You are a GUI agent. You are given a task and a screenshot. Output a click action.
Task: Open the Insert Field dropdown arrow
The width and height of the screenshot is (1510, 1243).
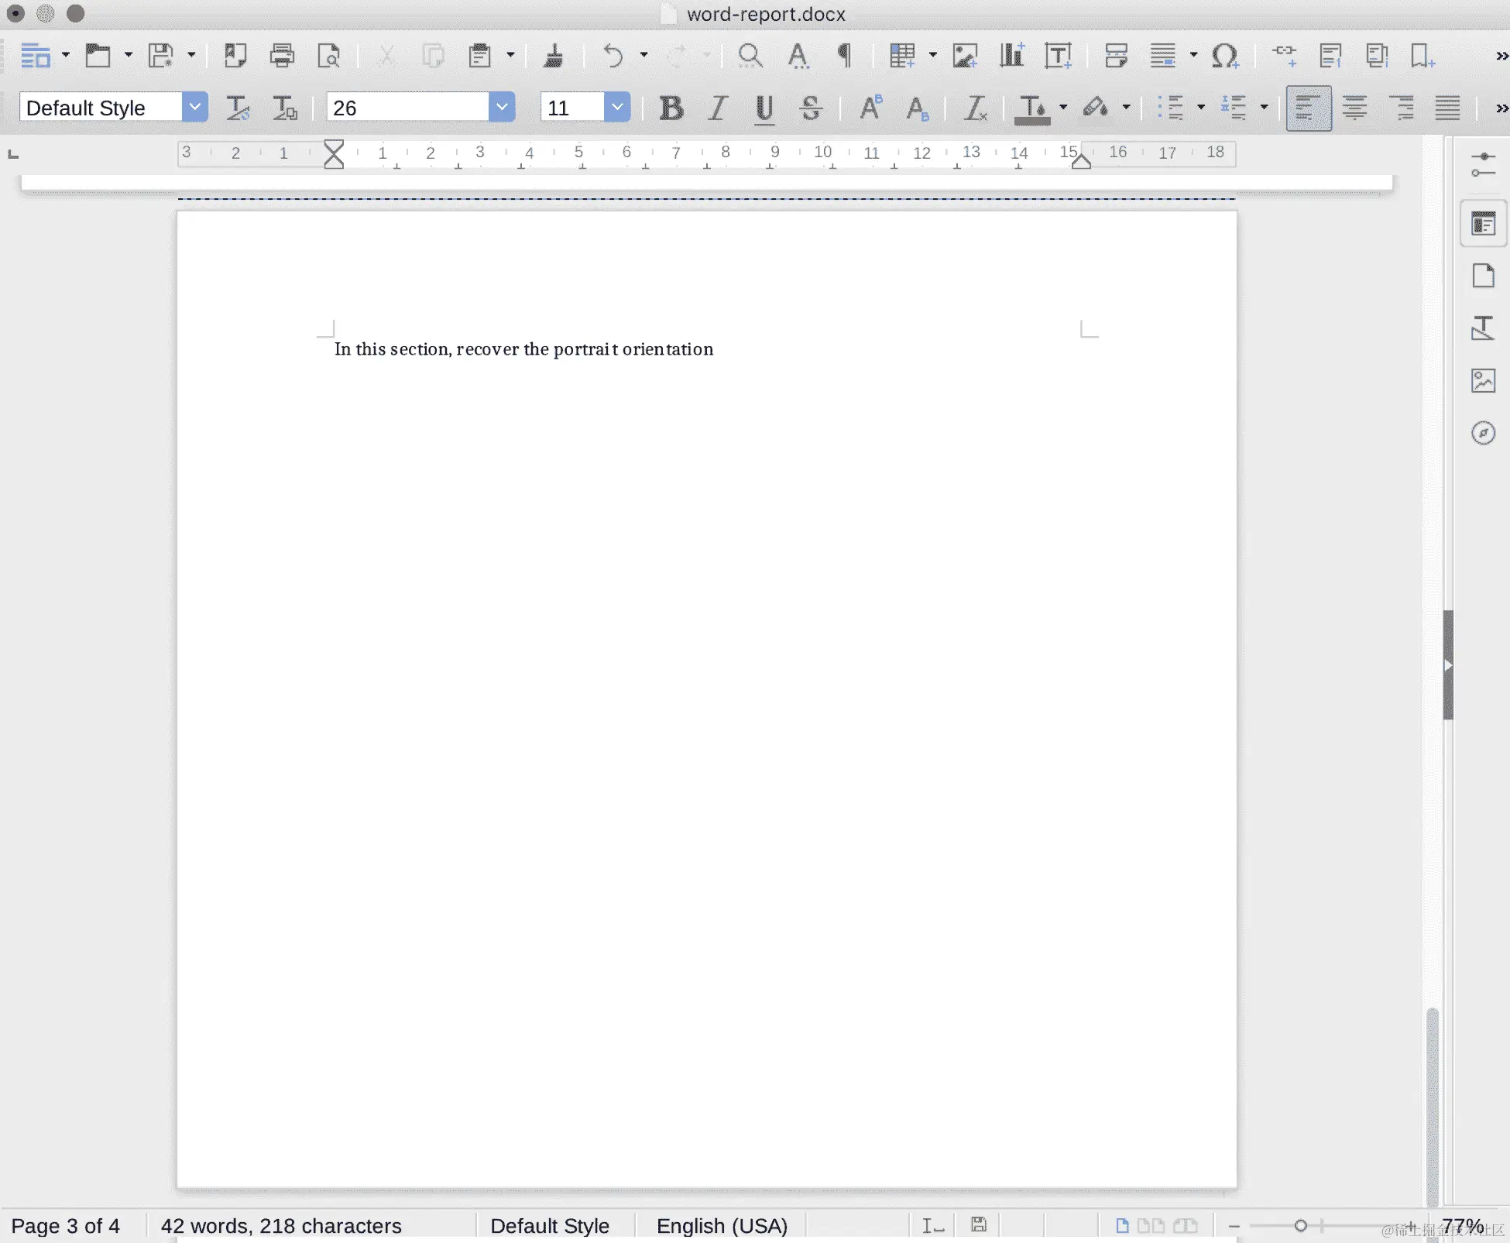pyautogui.click(x=1194, y=55)
